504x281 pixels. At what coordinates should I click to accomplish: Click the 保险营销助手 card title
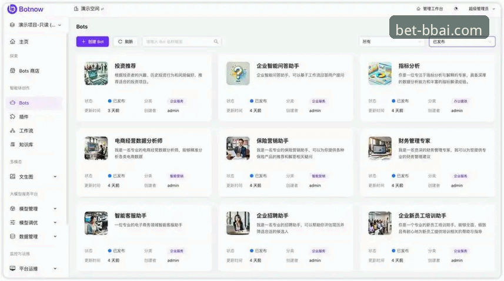272,140
